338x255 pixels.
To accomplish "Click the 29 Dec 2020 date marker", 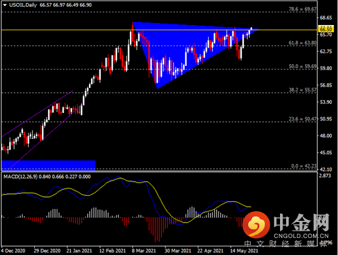I will pyautogui.click(x=47, y=251).
